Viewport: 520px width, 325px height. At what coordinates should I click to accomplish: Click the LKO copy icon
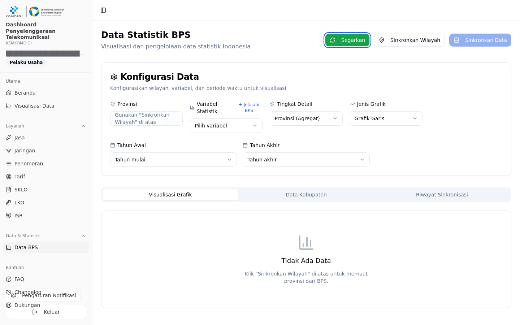(9, 203)
